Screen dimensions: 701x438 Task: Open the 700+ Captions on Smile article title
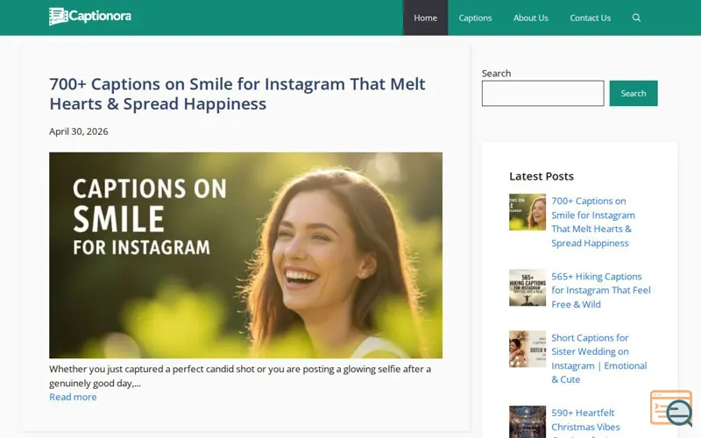pos(237,94)
